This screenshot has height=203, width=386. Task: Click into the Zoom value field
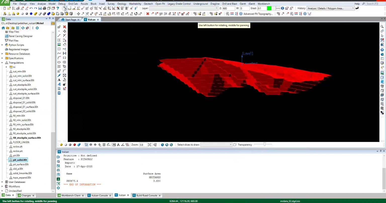coord(143,145)
